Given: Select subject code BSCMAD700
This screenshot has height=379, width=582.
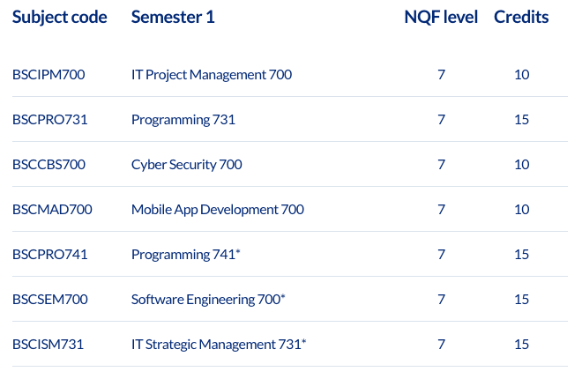Looking at the screenshot, I should (x=52, y=209).
